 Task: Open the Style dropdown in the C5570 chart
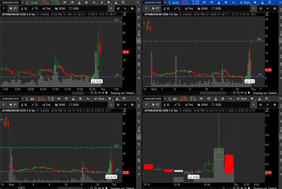click(x=99, y=99)
